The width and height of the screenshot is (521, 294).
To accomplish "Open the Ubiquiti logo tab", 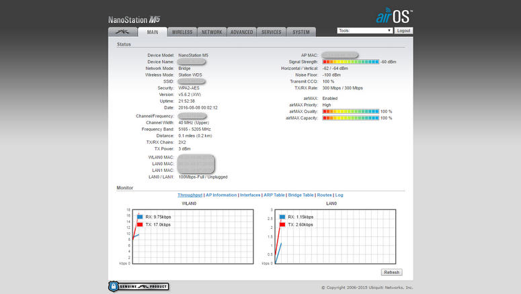I will coord(122,32).
